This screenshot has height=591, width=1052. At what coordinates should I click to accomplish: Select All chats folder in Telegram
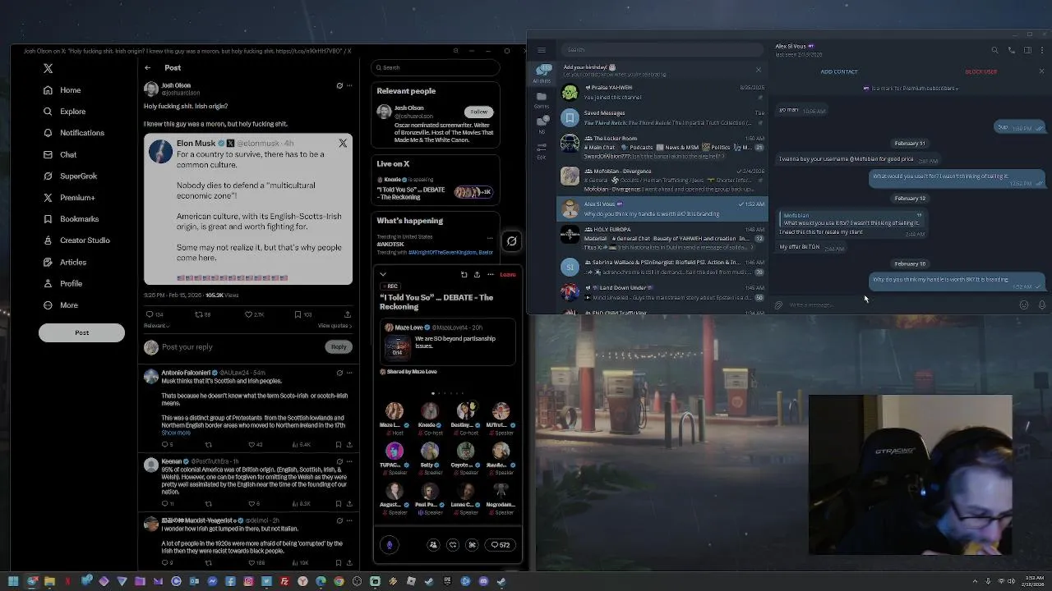point(542,74)
